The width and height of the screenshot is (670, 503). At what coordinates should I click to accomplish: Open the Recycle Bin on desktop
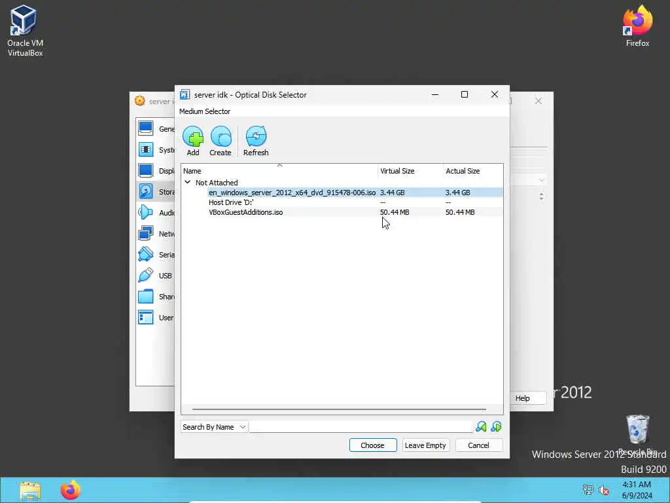pyautogui.click(x=637, y=434)
